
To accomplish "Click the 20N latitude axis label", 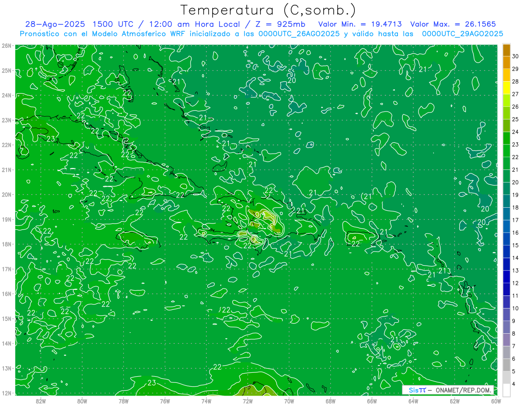I will pos(7,194).
